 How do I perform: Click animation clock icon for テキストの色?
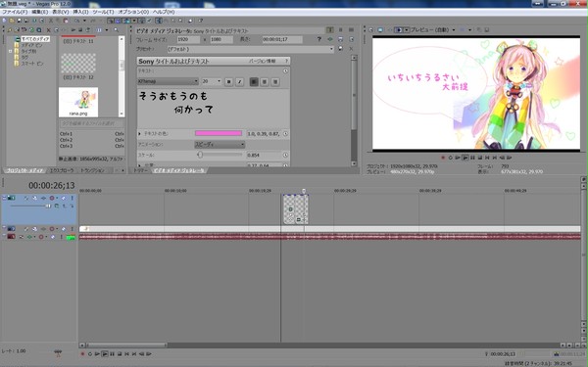click(x=285, y=134)
